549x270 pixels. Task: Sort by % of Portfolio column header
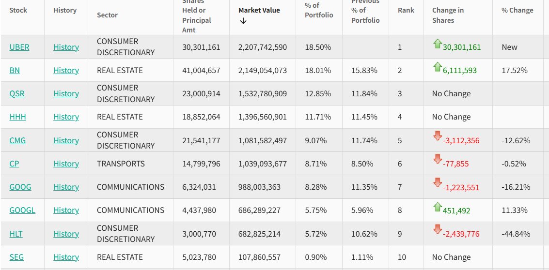tap(319, 10)
